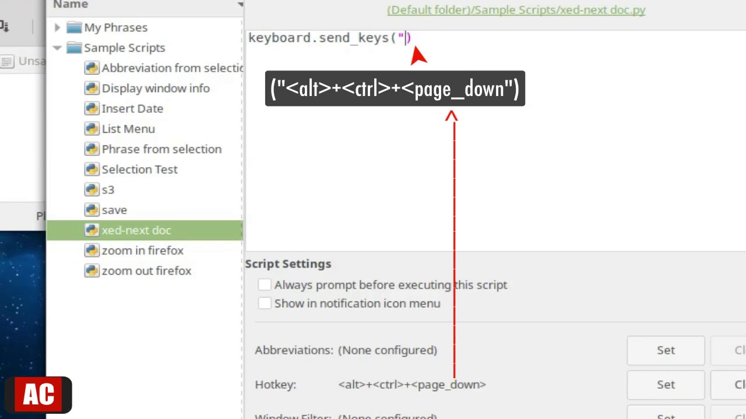Click the Insert Date script icon
The width and height of the screenshot is (746, 419).
[92, 109]
